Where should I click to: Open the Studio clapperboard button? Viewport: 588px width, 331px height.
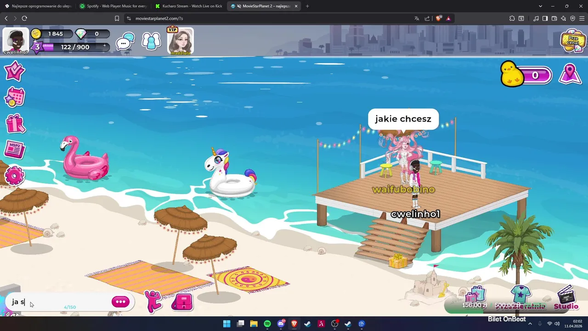(566, 298)
